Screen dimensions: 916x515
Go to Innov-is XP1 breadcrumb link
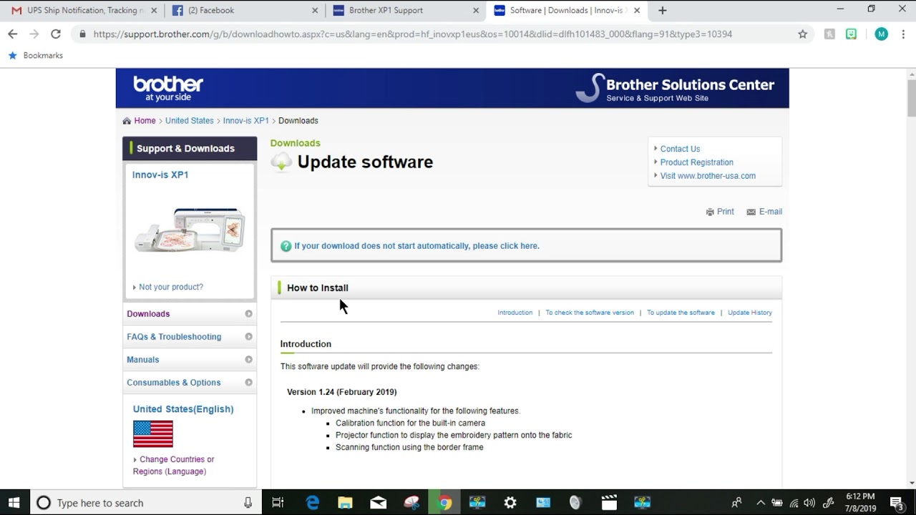click(x=246, y=121)
